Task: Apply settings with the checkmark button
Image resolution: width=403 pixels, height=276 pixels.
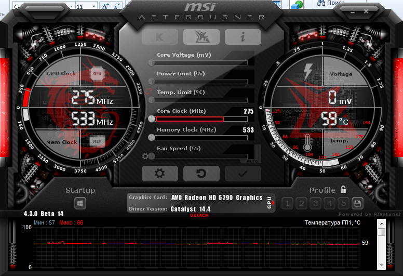Action: coord(243,174)
